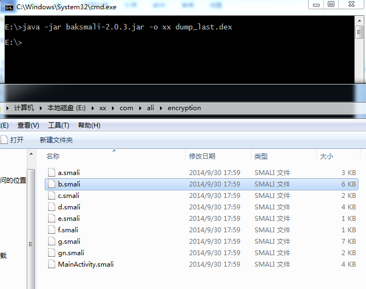The width and height of the screenshot is (366, 289).
Task: Select the e.smali file icon
Action: click(51, 218)
